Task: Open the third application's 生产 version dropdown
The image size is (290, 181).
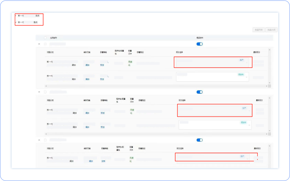Action: [x=213, y=159]
